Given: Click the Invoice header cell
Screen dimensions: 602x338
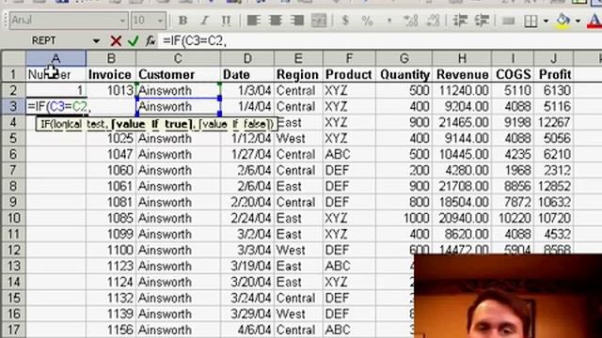Looking at the screenshot, I should 111,74.
